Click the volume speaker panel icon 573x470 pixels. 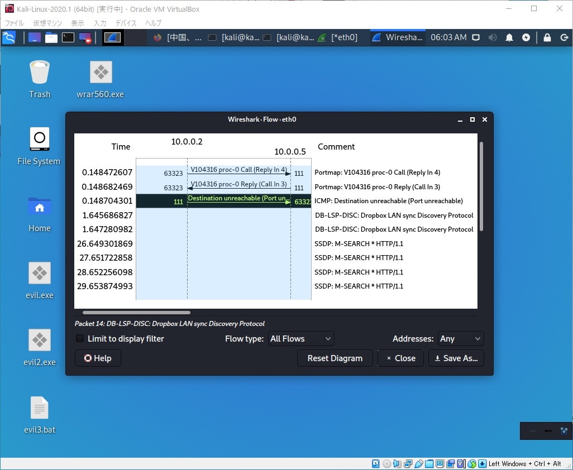[x=493, y=37]
